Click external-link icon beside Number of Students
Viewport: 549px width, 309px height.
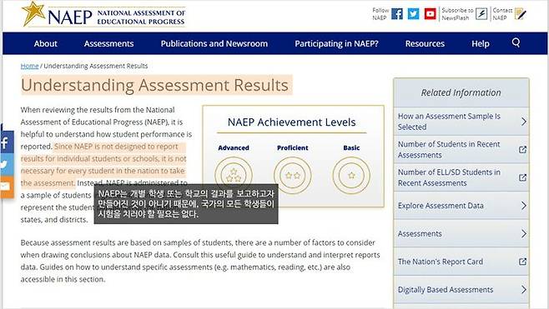coord(522,150)
